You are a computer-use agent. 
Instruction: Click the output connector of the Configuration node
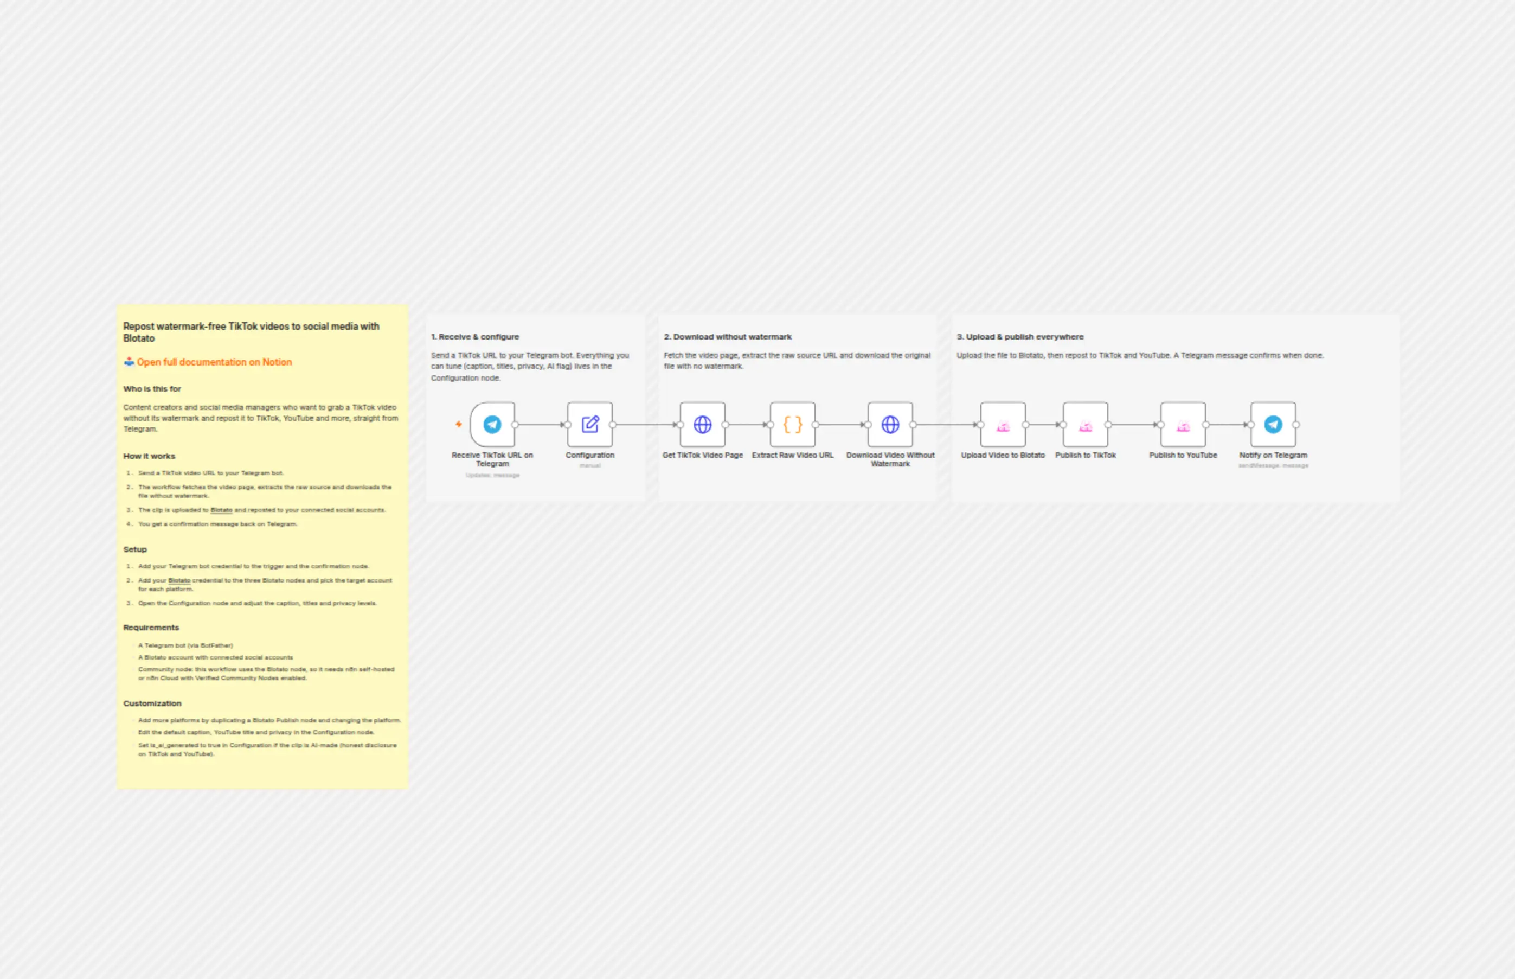613,425
